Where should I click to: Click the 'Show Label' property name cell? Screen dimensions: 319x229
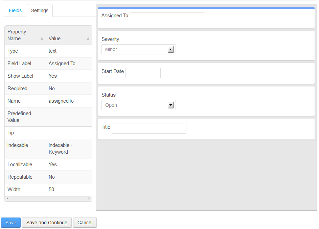coord(25,76)
